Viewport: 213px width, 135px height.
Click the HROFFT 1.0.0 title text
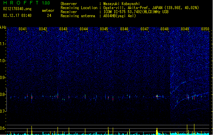click(x=26, y=3)
